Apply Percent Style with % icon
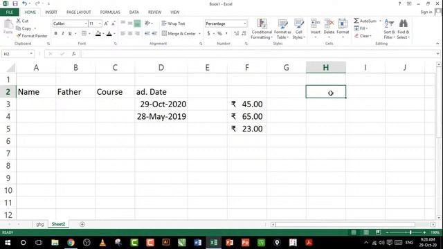The width and height of the screenshot is (443, 249). click(219, 34)
